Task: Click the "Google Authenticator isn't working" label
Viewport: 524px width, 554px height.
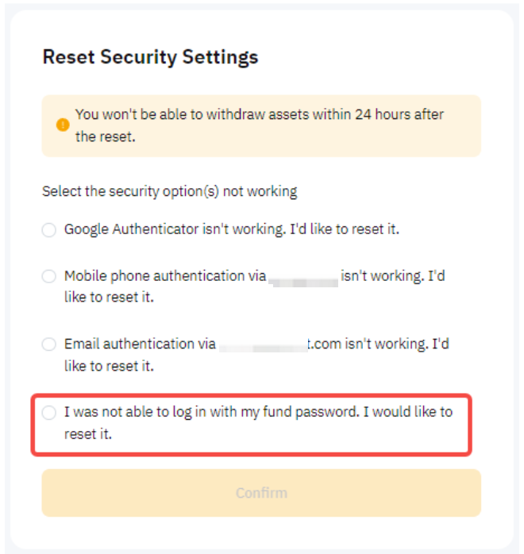Action: click(231, 229)
